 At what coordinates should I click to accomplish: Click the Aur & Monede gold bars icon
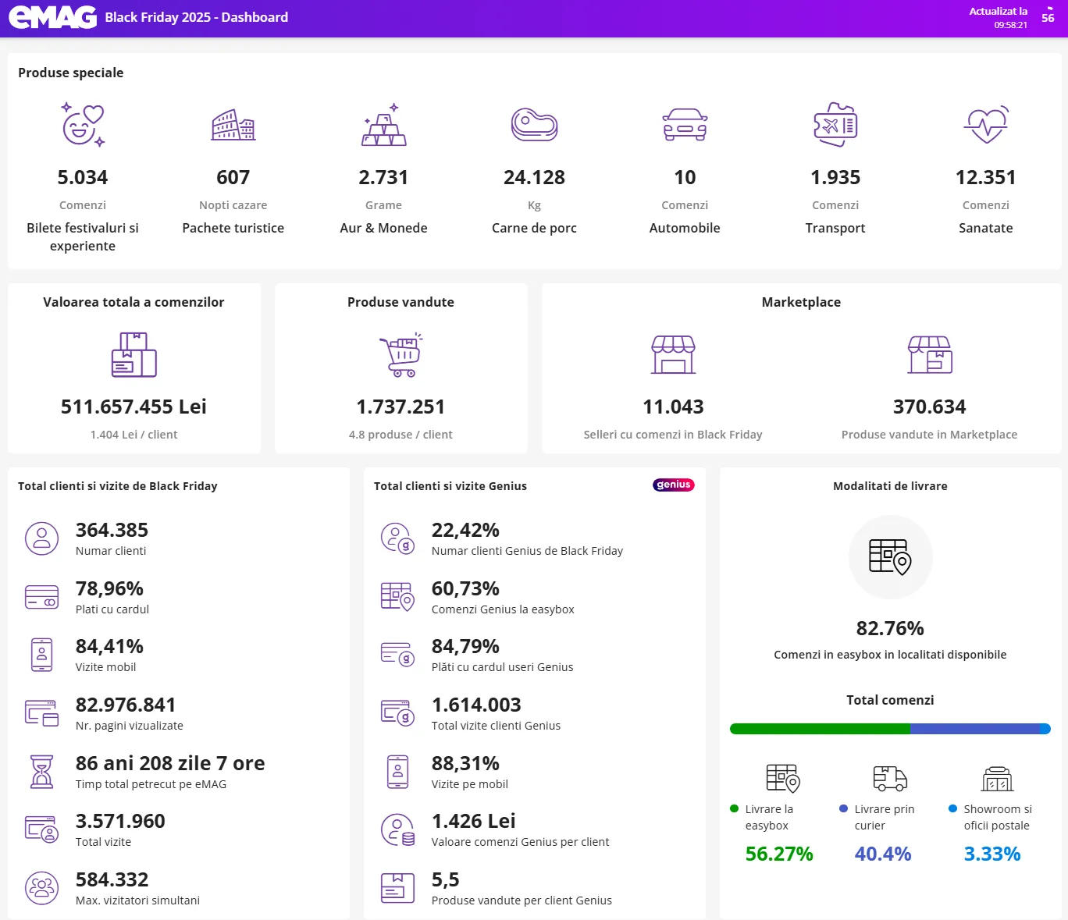coord(383,125)
